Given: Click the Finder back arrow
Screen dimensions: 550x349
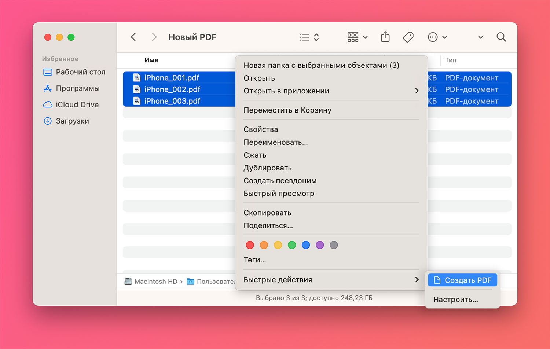Looking at the screenshot, I should coord(133,37).
